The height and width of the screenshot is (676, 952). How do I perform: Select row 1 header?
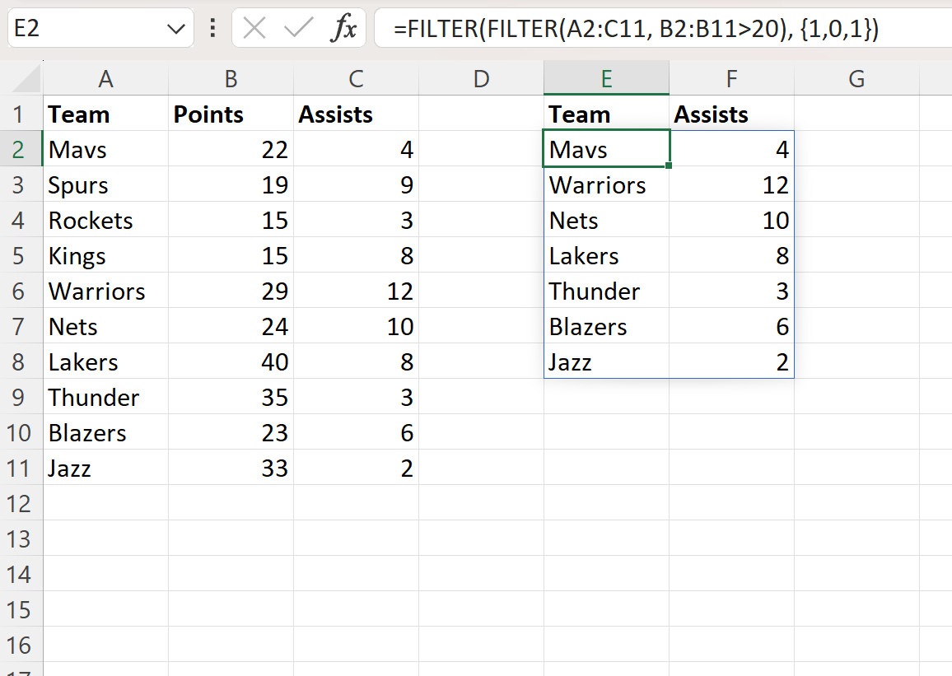[x=21, y=114]
